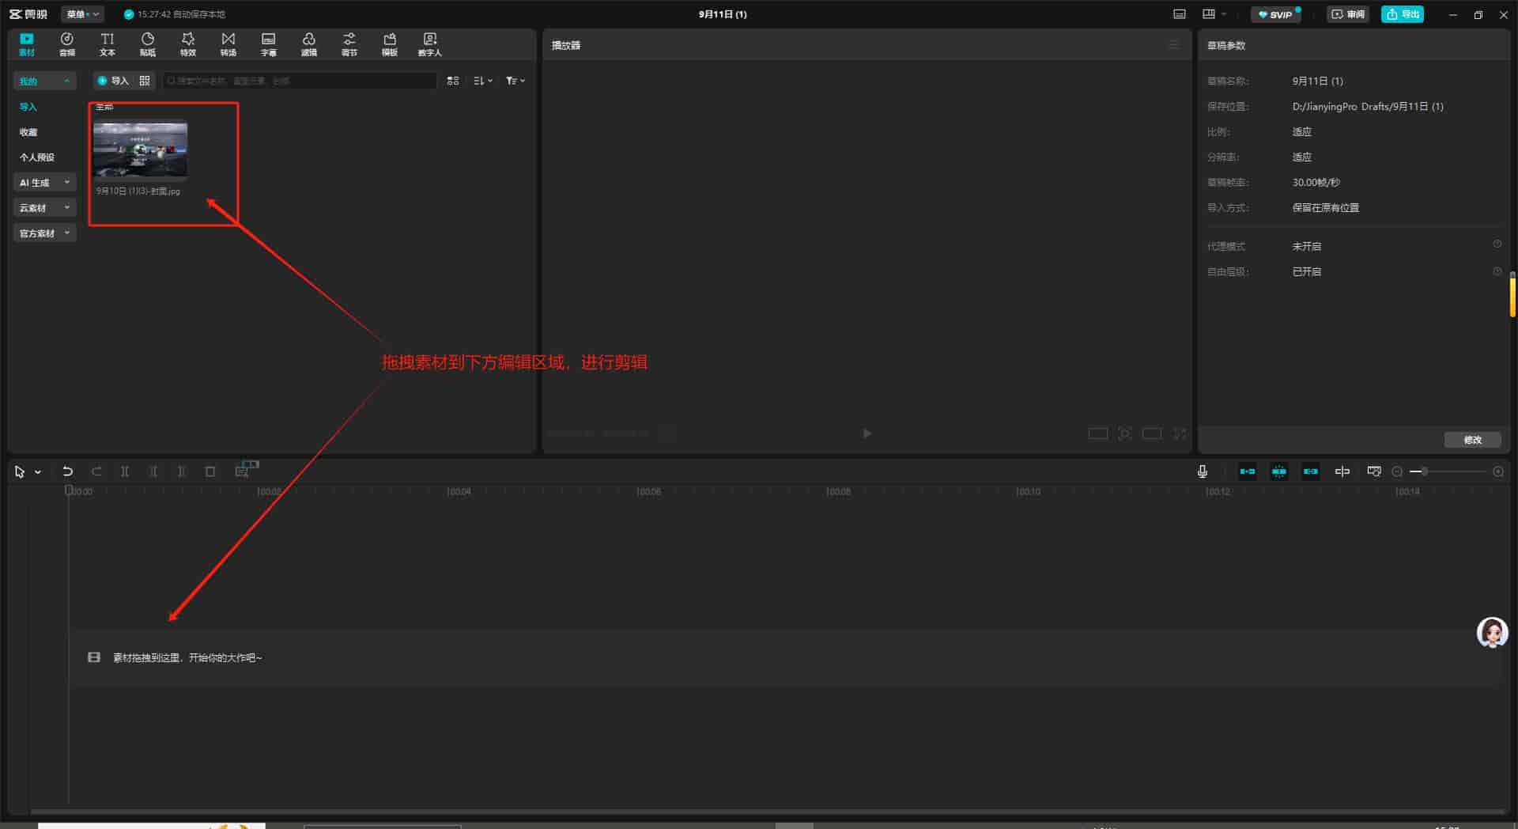
Task: Select 收藏 favorites in sidebar
Action: pyautogui.click(x=28, y=132)
